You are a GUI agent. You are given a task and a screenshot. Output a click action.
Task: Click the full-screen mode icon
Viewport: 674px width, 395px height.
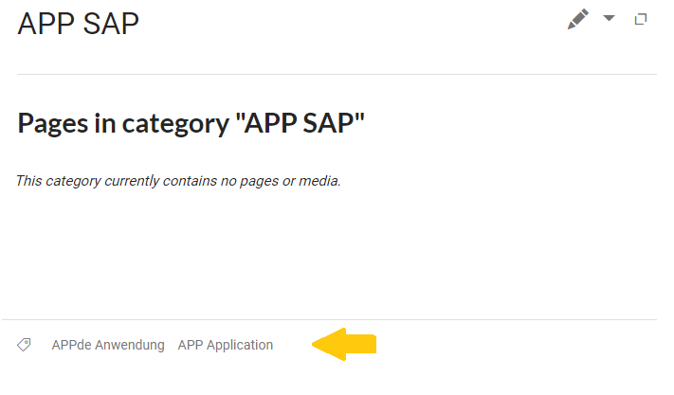[x=641, y=19]
